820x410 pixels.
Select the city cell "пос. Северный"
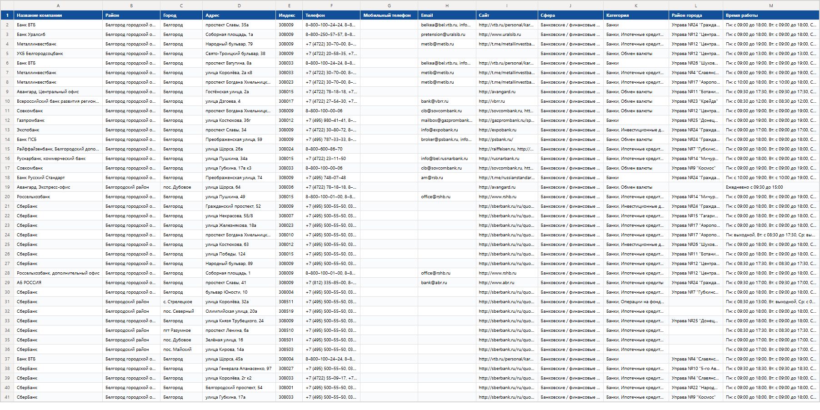181,311
